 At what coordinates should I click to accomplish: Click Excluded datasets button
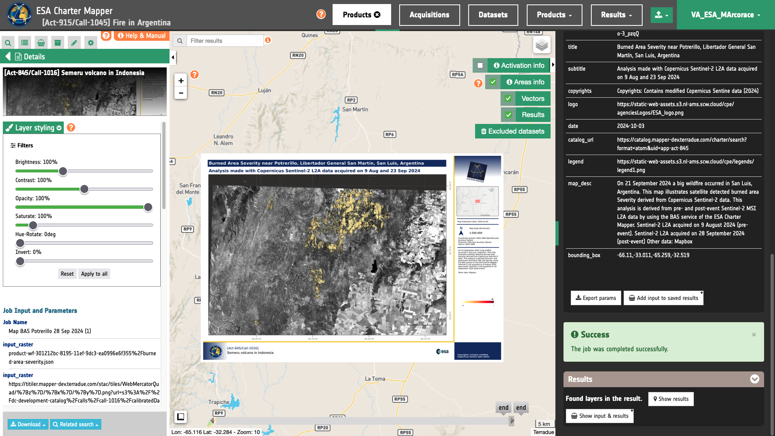tap(513, 131)
